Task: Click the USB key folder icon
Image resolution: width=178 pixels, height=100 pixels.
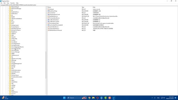Action: tap(10, 84)
